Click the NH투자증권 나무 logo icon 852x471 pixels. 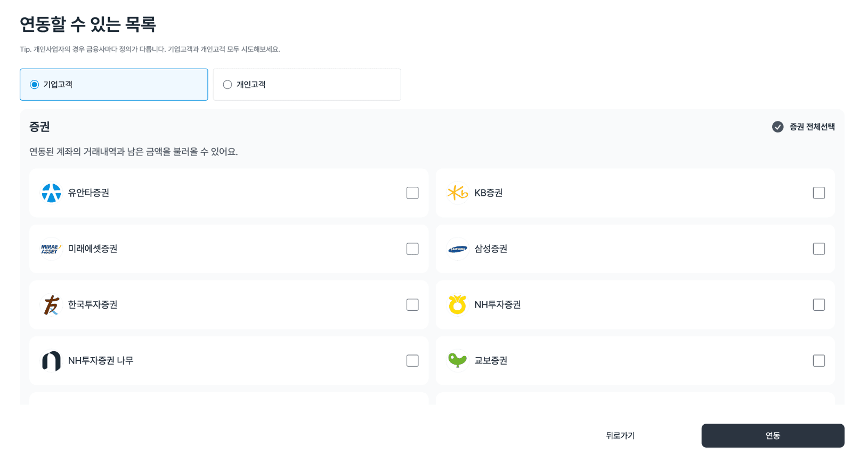[51, 361]
